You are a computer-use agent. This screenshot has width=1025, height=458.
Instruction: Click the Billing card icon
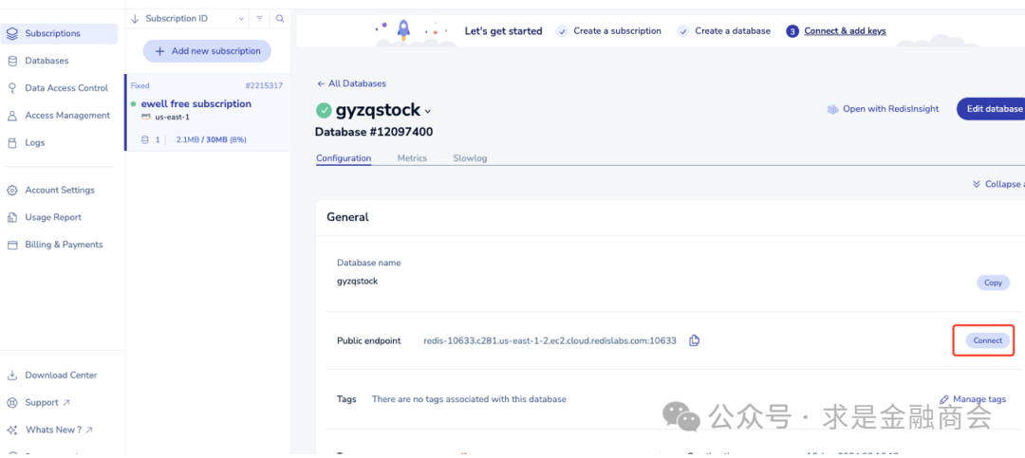click(x=11, y=245)
